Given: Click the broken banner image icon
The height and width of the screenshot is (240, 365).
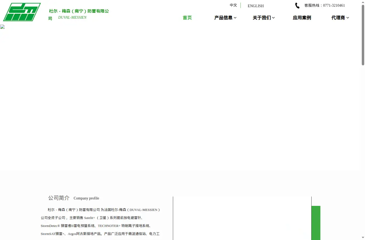Looking at the screenshot, I should [x=2, y=27].
